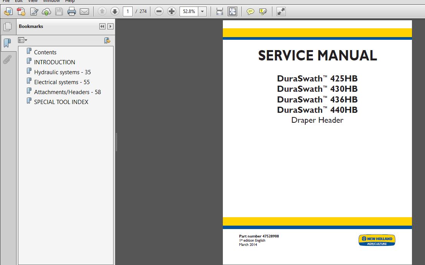Click the fit width scrolling icon
This screenshot has height=265, width=425.
(219, 11)
